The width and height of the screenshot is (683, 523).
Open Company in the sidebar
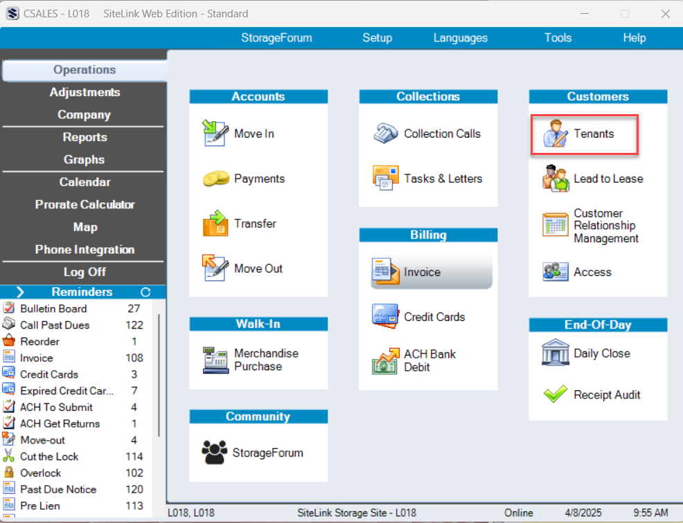pyautogui.click(x=85, y=115)
